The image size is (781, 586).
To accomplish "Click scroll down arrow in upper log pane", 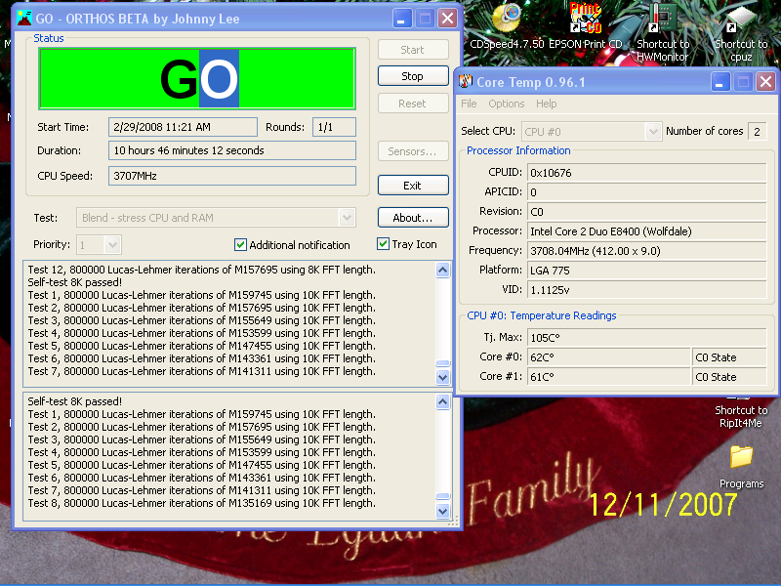I will click(443, 377).
